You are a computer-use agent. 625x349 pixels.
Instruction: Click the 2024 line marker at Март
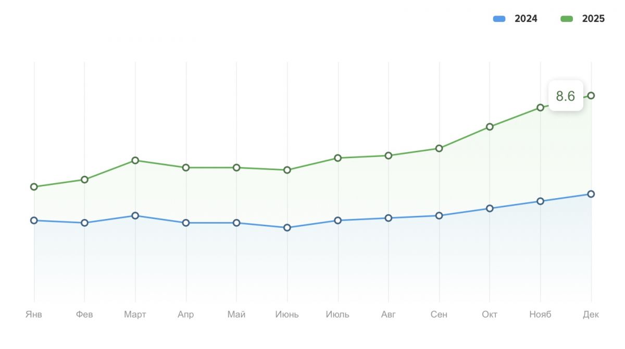coord(135,216)
